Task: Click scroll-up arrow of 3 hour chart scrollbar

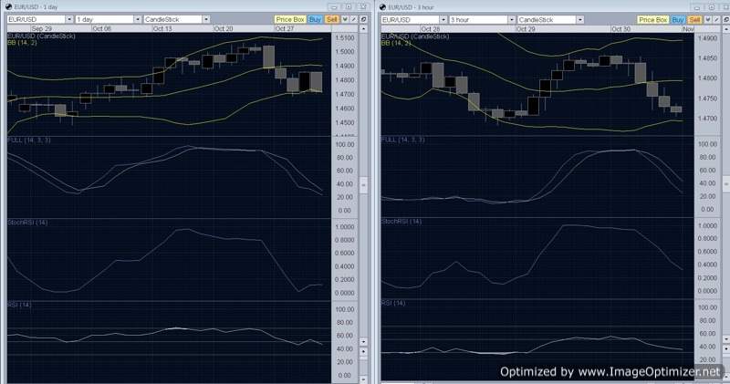Action: click(x=726, y=29)
